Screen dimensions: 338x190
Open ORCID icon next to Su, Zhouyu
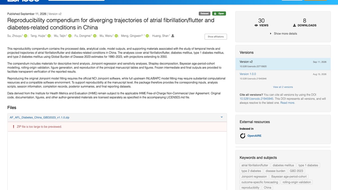pyautogui.click(x=26, y=36)
